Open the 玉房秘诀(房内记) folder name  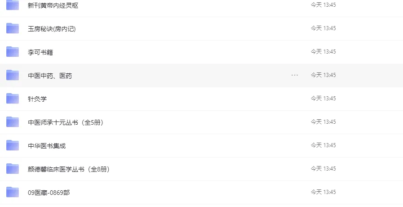pyautogui.click(x=52, y=29)
